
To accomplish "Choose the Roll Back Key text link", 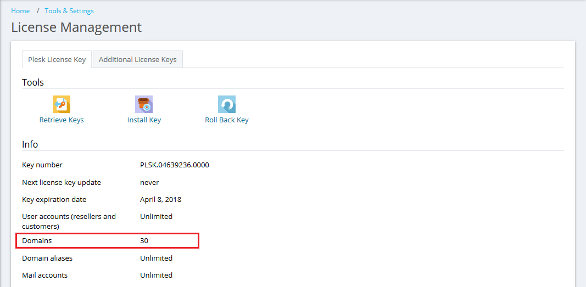I will tap(226, 120).
